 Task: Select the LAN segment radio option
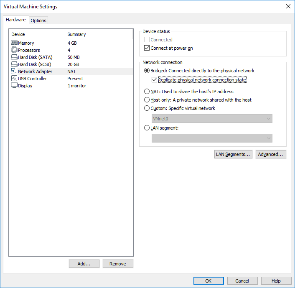tap(147, 128)
